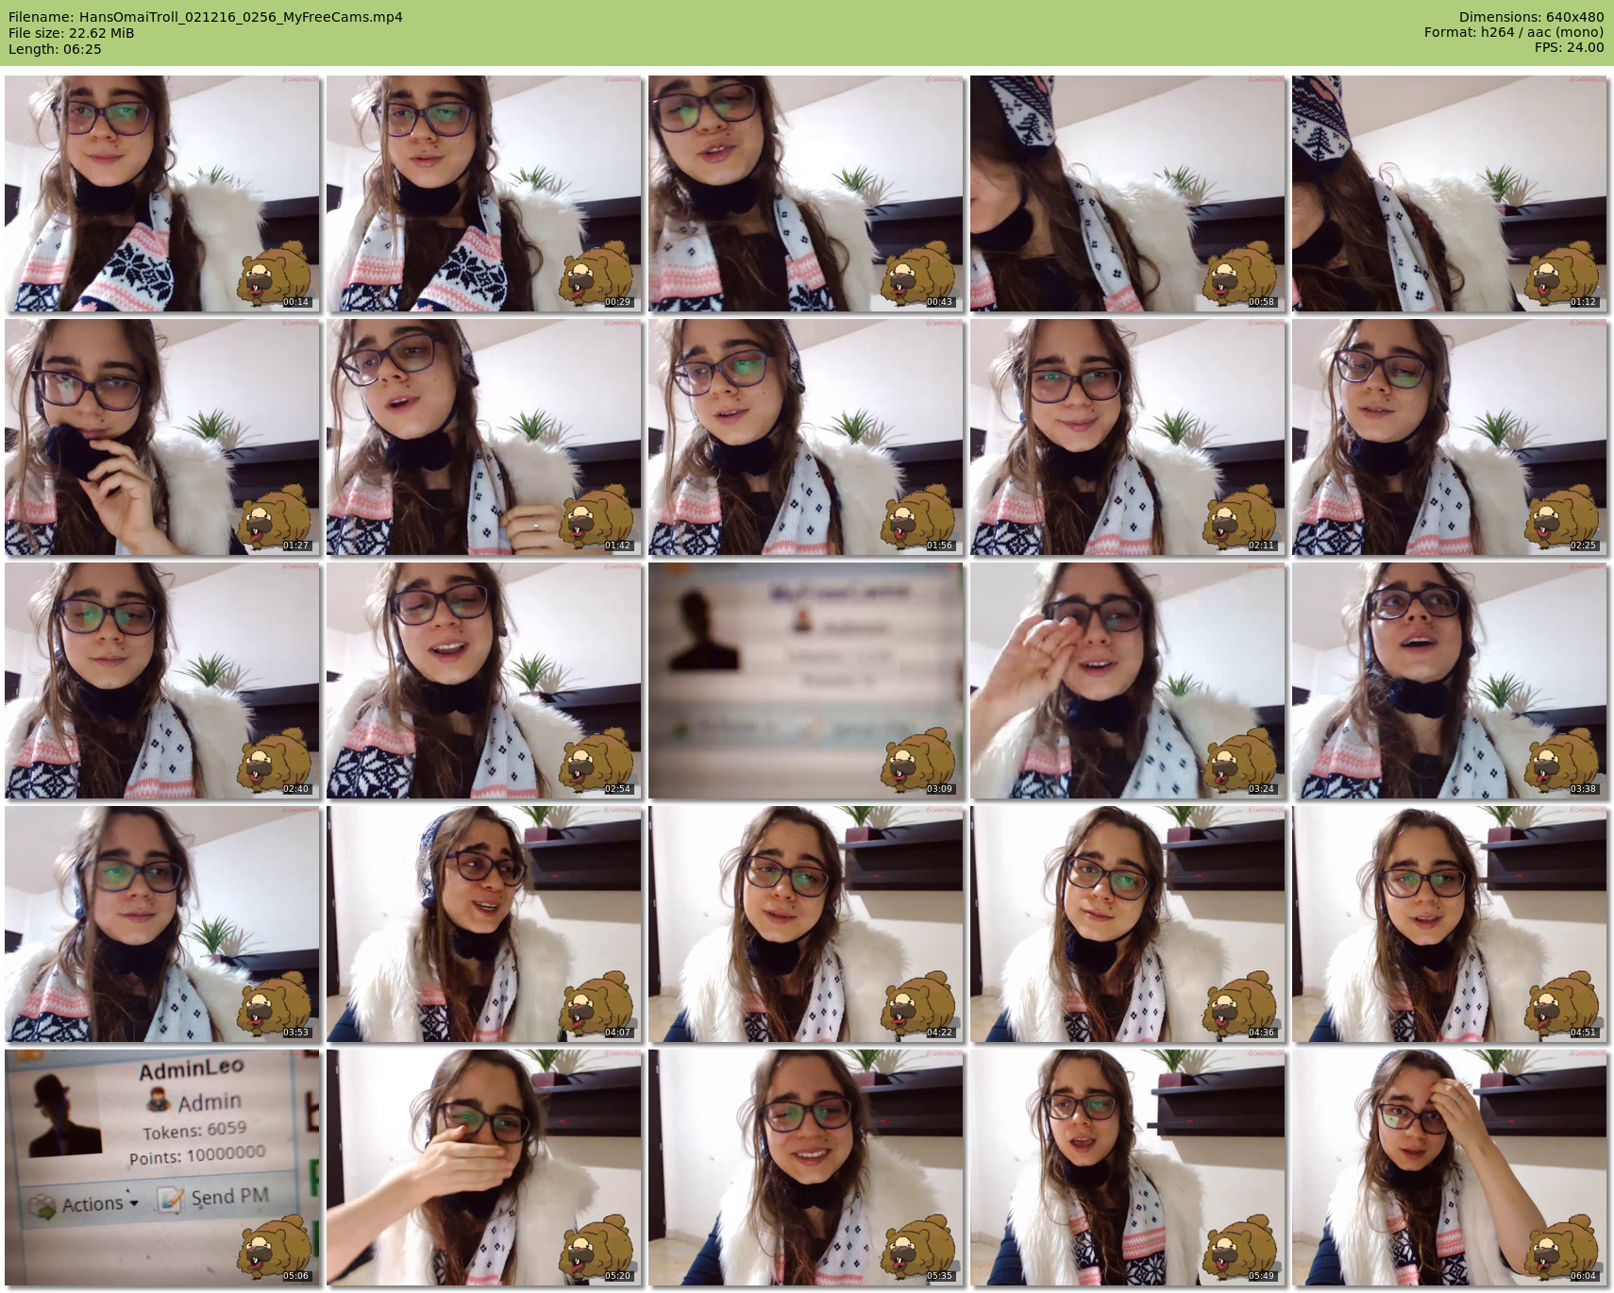Open the thumbnail at timestamp 00:43

pyautogui.click(x=806, y=193)
